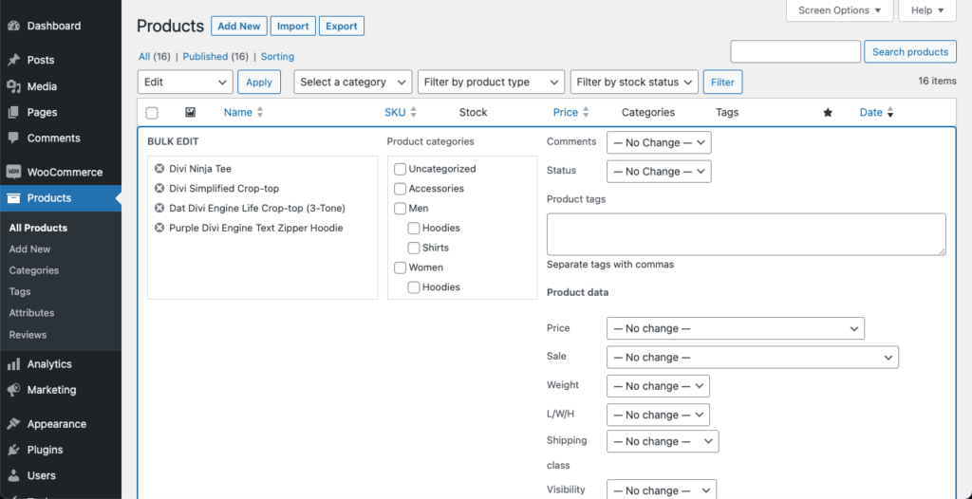
Task: Click the Marketing megaphone icon
Action: (x=13, y=390)
